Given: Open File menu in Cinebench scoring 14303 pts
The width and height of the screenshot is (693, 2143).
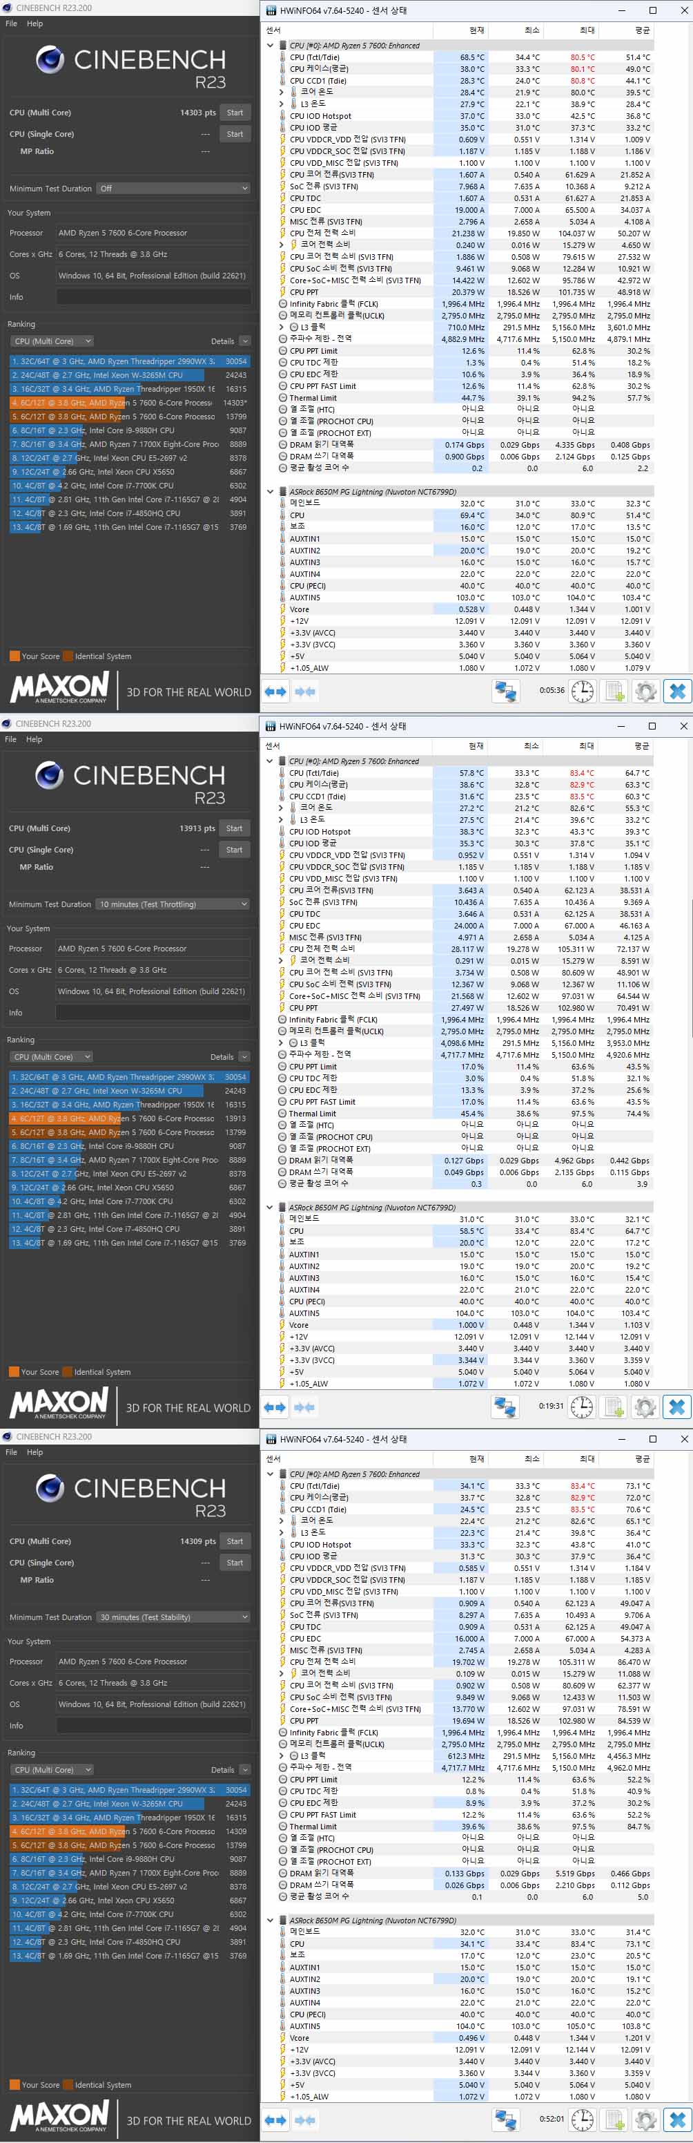Looking at the screenshot, I should tap(11, 23).
